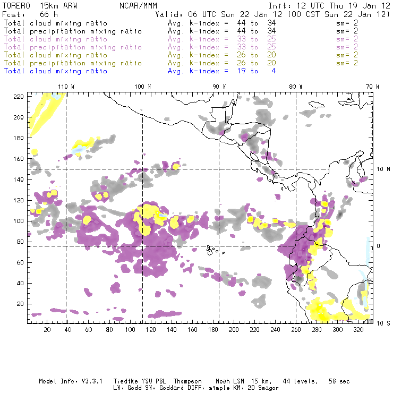Click olive 'Total precipitation mixing ratio' legend line
This screenshot has height=393, width=393.
tap(73, 63)
